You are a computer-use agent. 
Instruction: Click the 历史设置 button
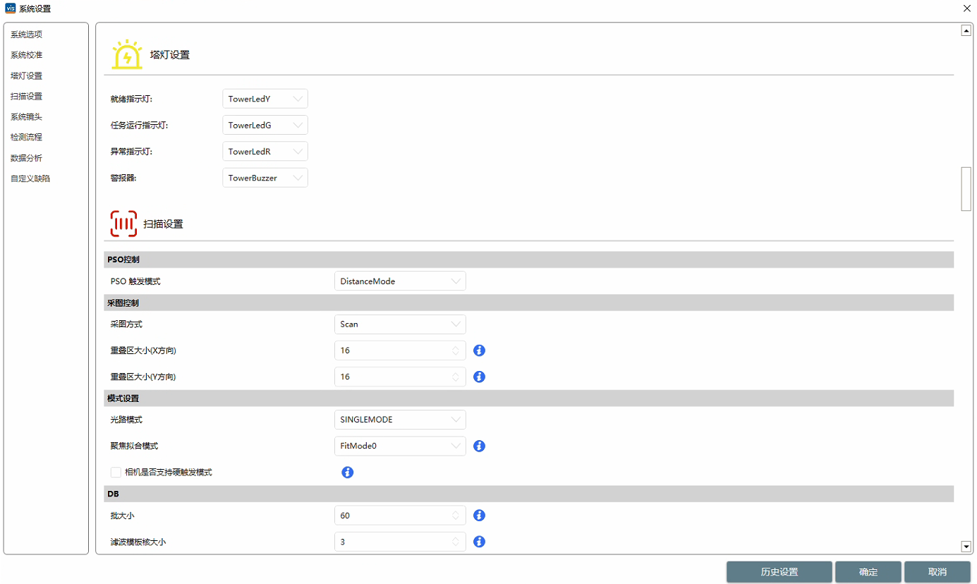click(779, 572)
